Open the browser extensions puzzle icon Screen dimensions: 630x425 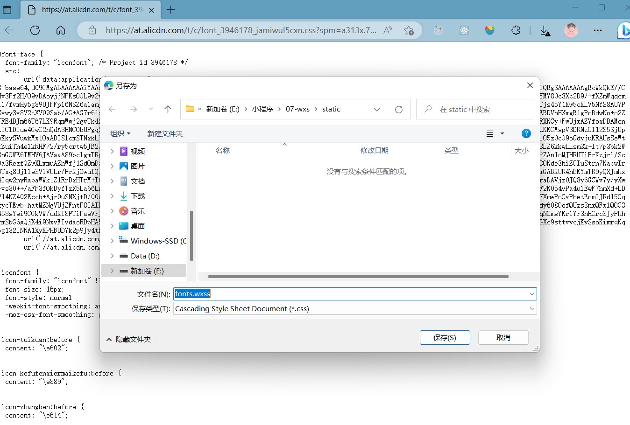tap(516, 31)
